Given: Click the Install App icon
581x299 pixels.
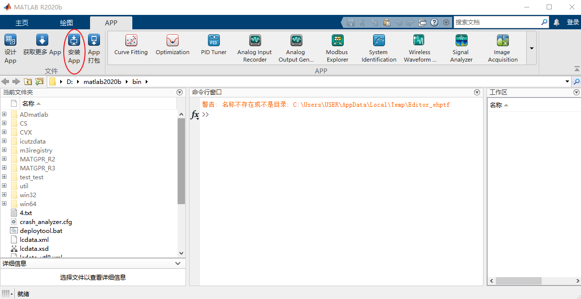Looking at the screenshot, I should [74, 40].
